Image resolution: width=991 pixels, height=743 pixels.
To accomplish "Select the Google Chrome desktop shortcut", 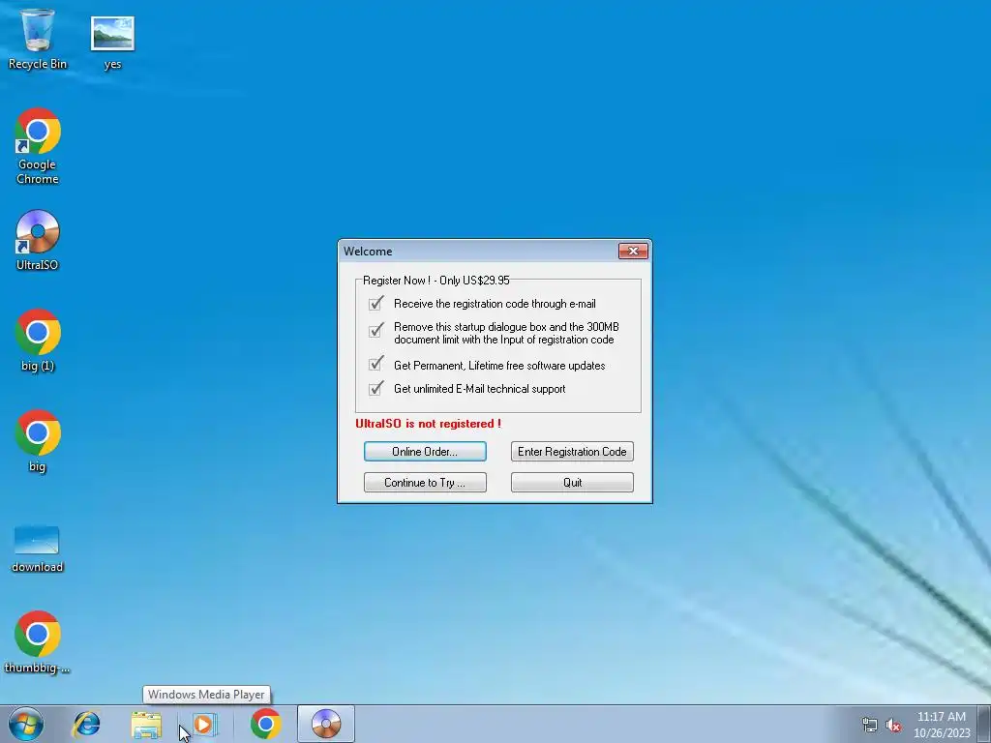I will 38,146.
